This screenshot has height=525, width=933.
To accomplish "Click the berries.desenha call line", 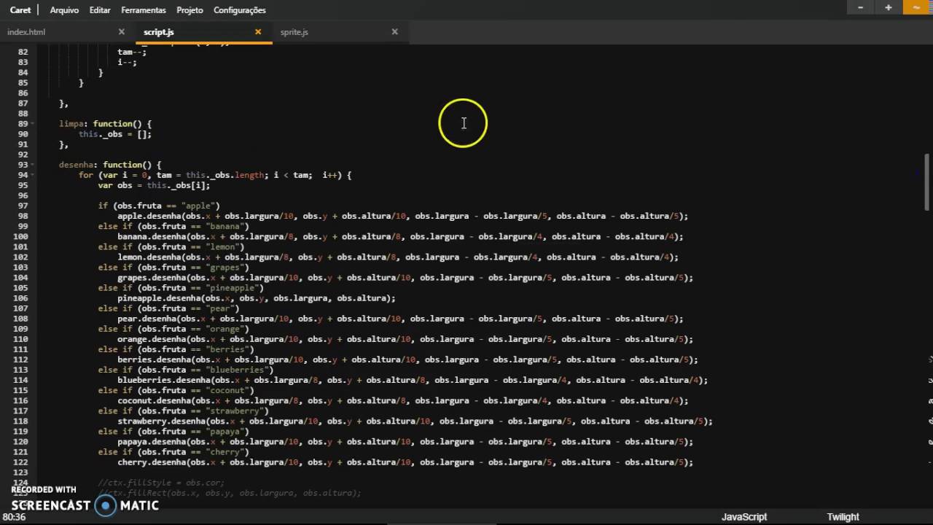I will tap(407, 359).
